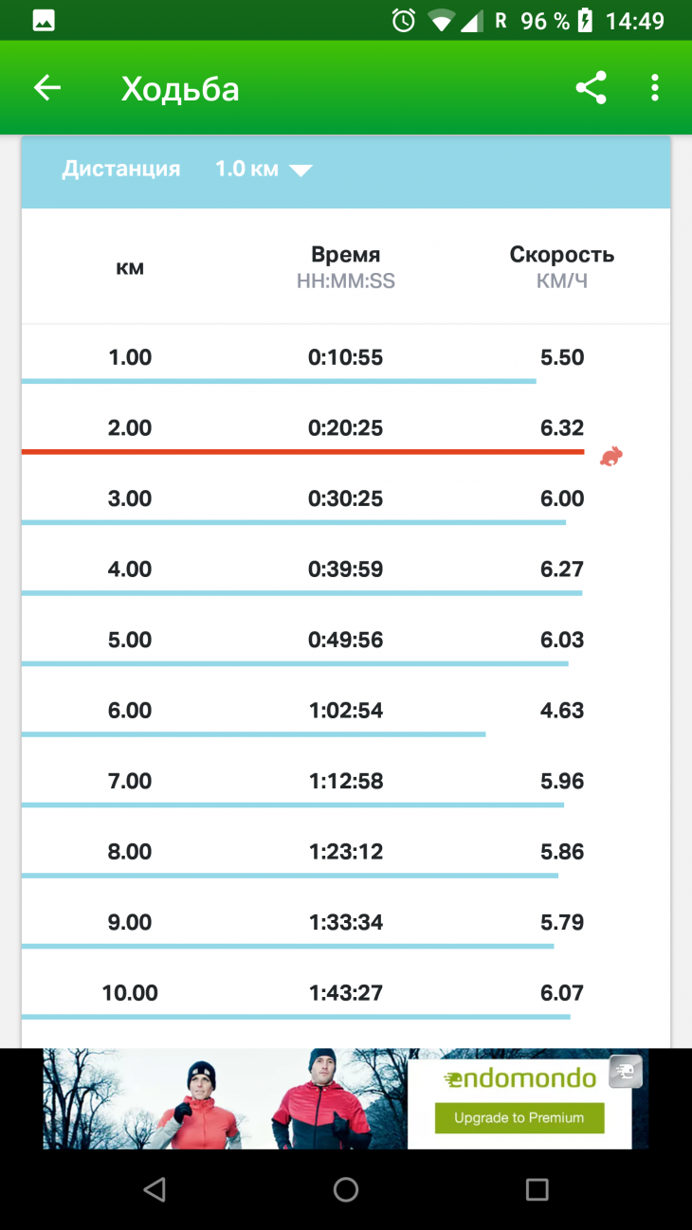692x1230 pixels.
Task: Tap the endomondo logo in the ad
Action: (520, 1078)
